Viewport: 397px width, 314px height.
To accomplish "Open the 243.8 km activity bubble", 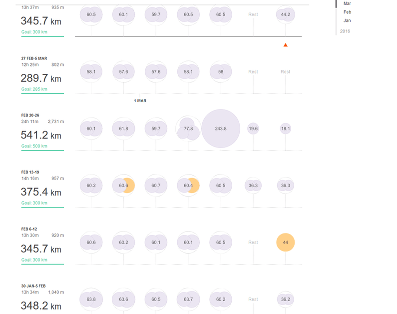I will point(221,128).
